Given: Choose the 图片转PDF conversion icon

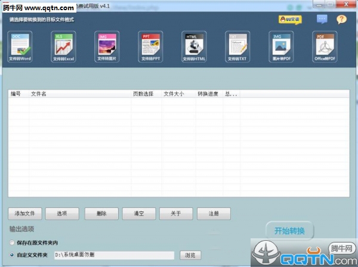Looking at the screenshot, I should click(x=281, y=47).
